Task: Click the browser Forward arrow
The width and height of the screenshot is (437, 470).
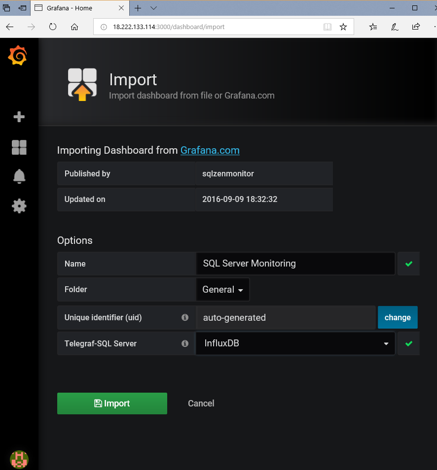Action: click(x=31, y=27)
